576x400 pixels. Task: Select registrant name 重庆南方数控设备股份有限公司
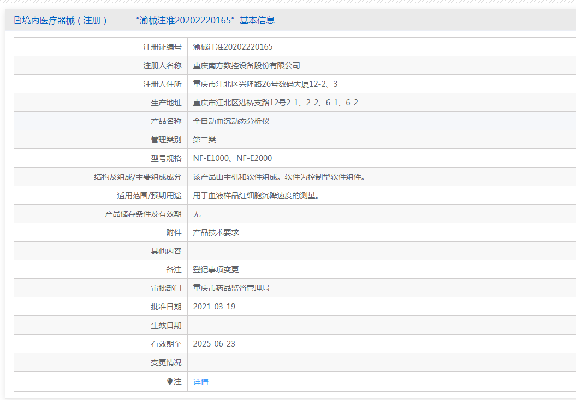246,65
